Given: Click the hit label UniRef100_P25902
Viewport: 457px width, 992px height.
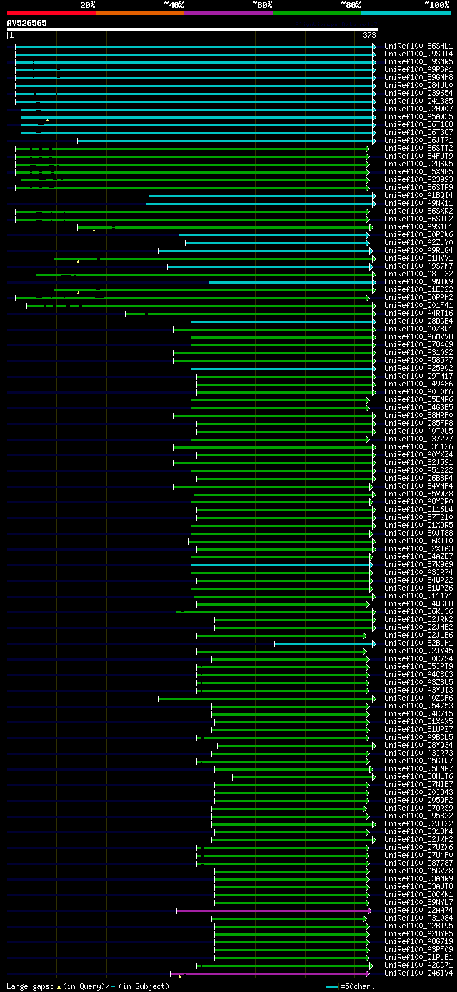Looking at the screenshot, I should (x=418, y=369).
